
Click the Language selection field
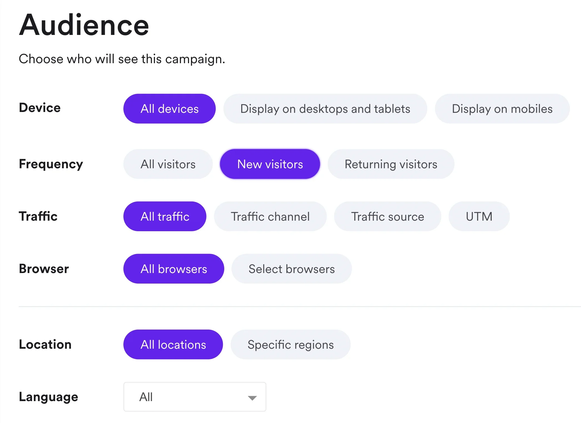[194, 397]
